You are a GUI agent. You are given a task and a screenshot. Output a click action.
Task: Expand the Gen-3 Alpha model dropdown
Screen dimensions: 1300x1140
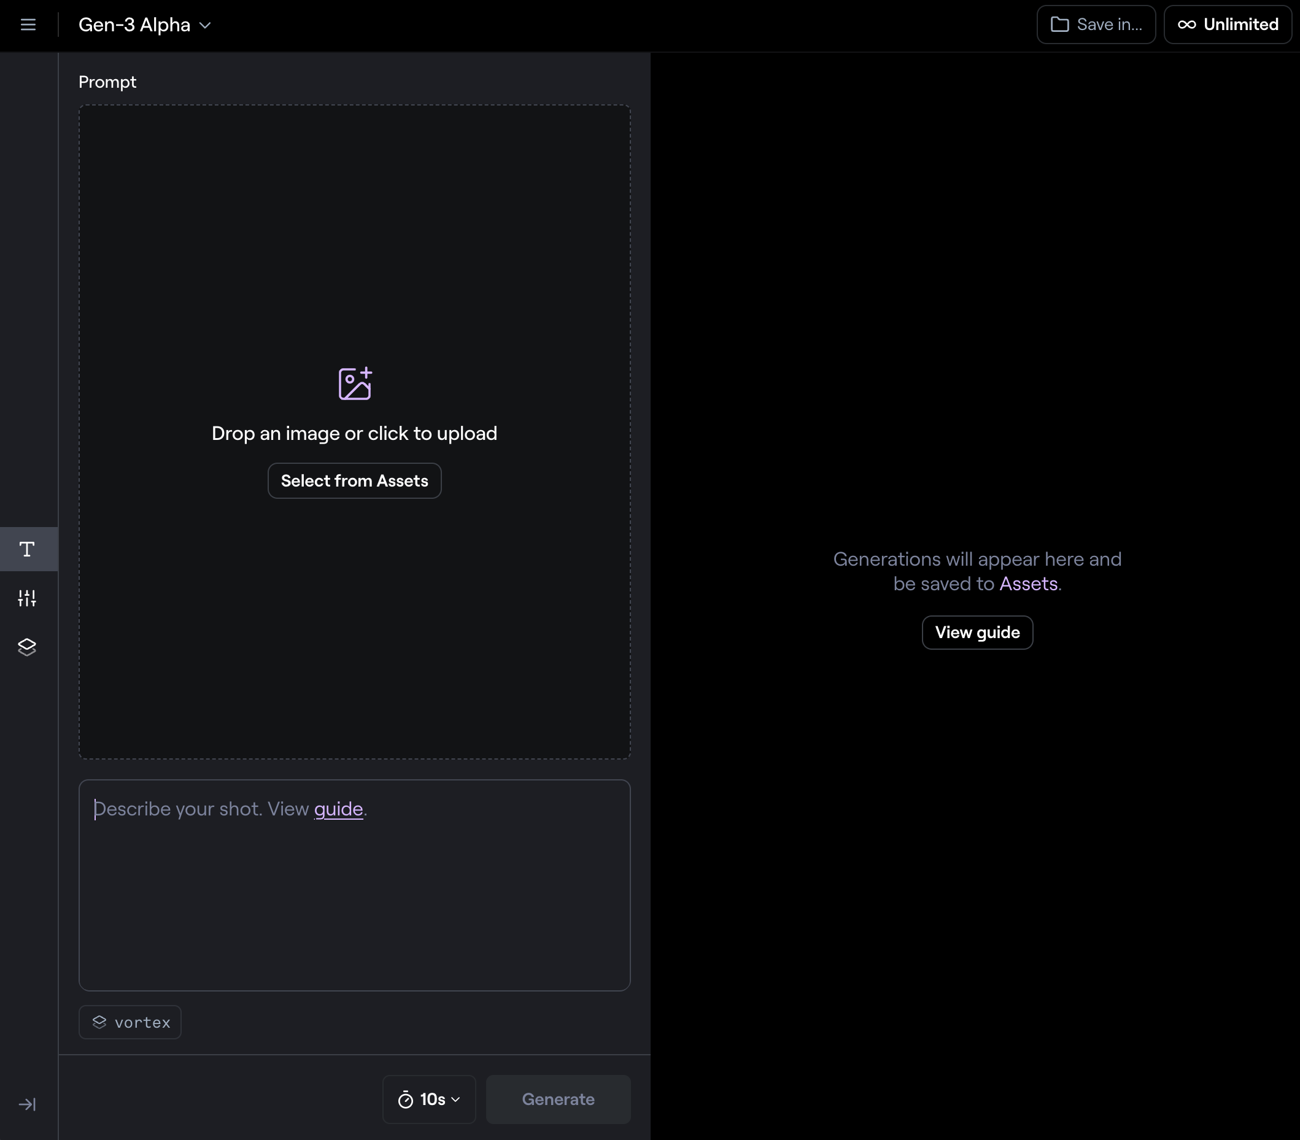click(135, 25)
